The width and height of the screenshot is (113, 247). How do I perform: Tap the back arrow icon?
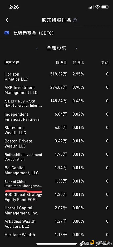(x=7, y=20)
